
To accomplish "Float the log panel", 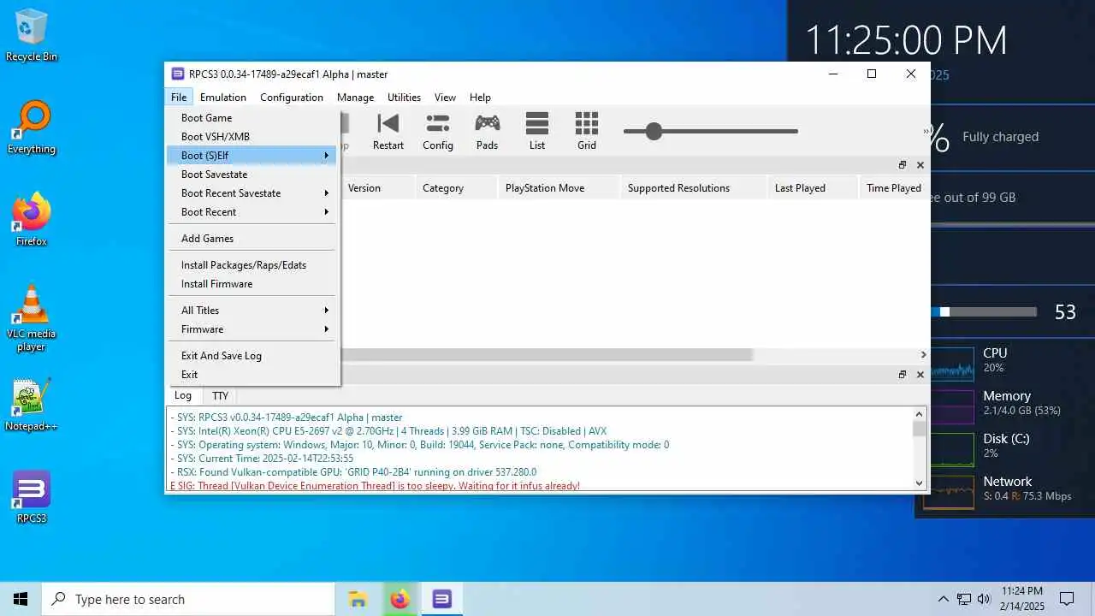I will click(x=902, y=375).
